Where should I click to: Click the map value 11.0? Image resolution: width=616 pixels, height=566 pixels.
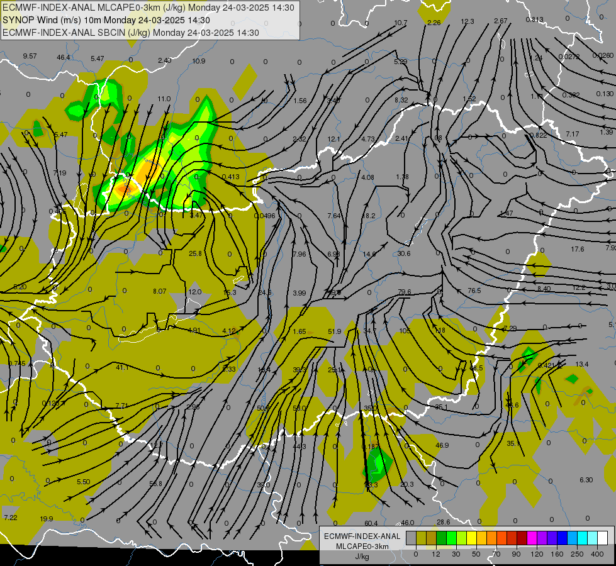coord(164,99)
